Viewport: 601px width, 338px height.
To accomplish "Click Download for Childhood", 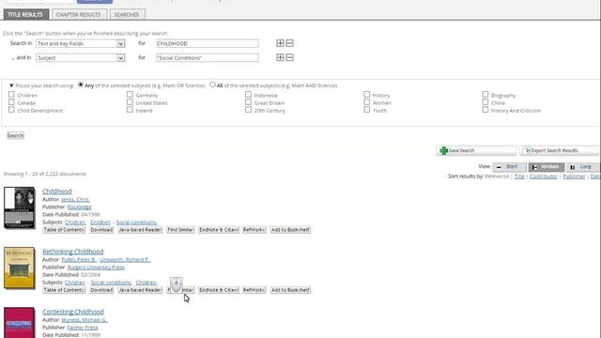I will (101, 230).
